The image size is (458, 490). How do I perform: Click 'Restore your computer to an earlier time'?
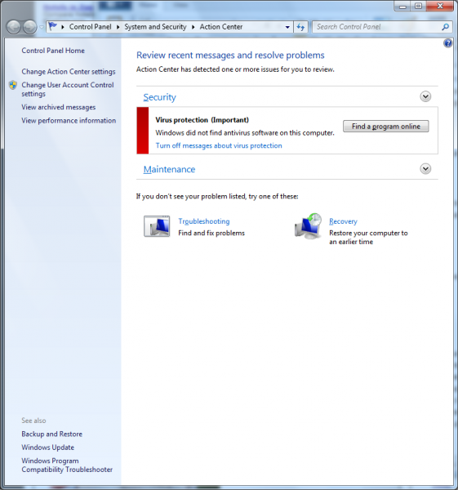coord(368,238)
